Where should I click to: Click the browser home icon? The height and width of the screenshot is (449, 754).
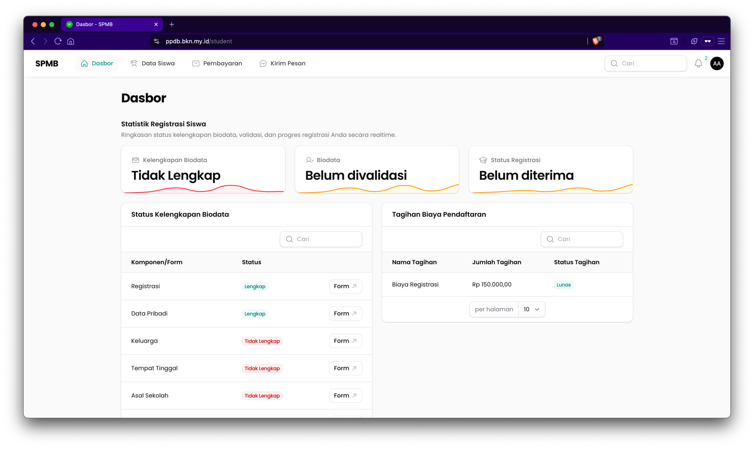coord(71,41)
